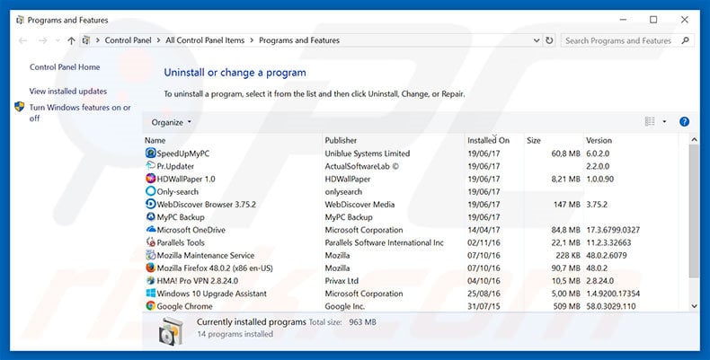Viewport: 710px width, 360px height.
Task: Expand chevron after All Control Panel Items
Action: tap(252, 40)
